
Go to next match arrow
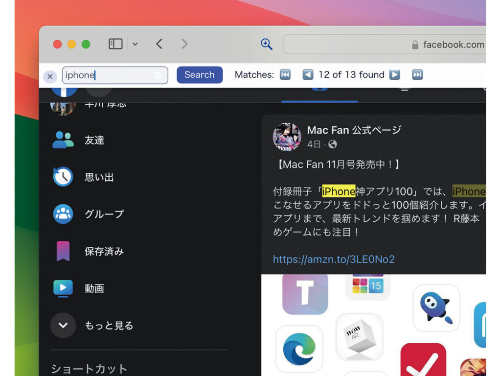395,75
